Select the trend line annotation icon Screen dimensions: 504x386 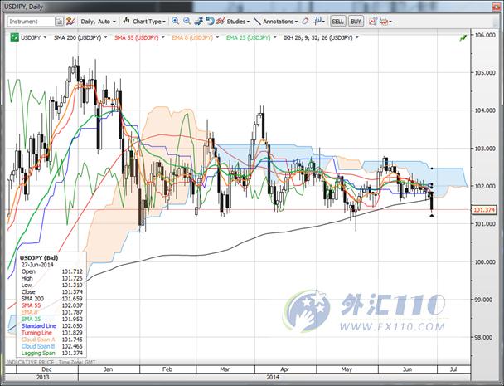257,22
